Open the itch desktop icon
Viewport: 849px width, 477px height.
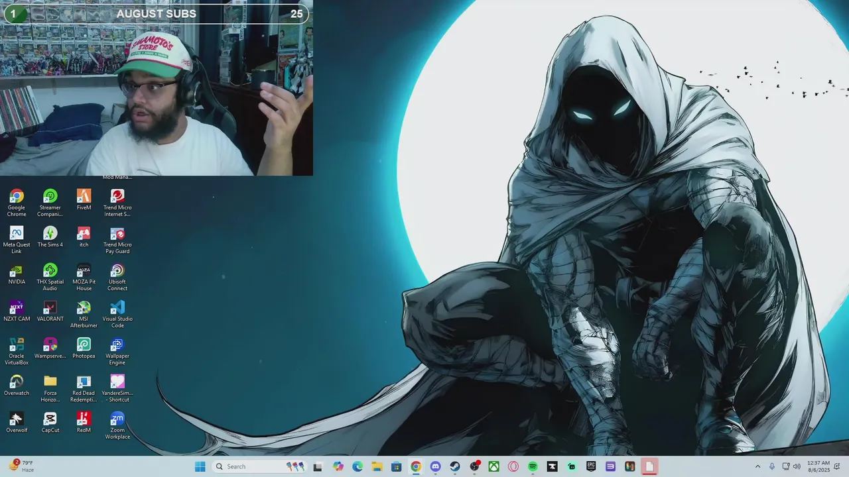tap(84, 237)
